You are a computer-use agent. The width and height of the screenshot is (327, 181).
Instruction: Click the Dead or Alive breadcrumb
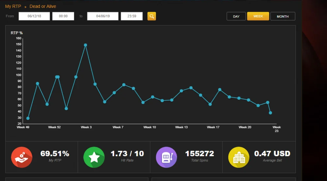tap(43, 6)
